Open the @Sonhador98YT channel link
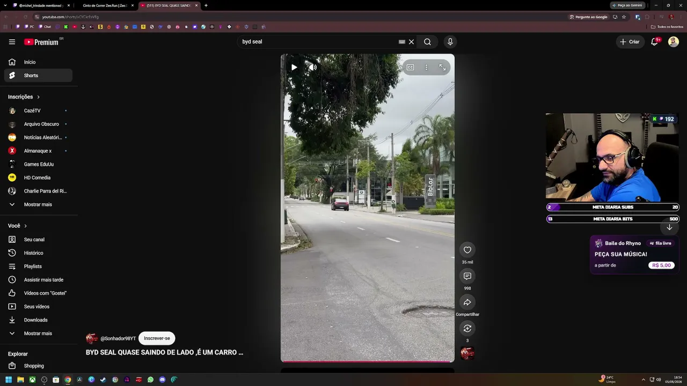Viewport: 687px width, 386px height. [118, 339]
